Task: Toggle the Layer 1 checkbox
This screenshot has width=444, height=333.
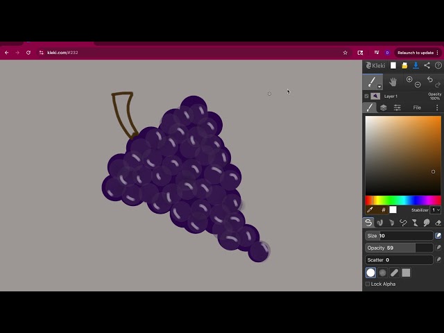Action: [366, 96]
